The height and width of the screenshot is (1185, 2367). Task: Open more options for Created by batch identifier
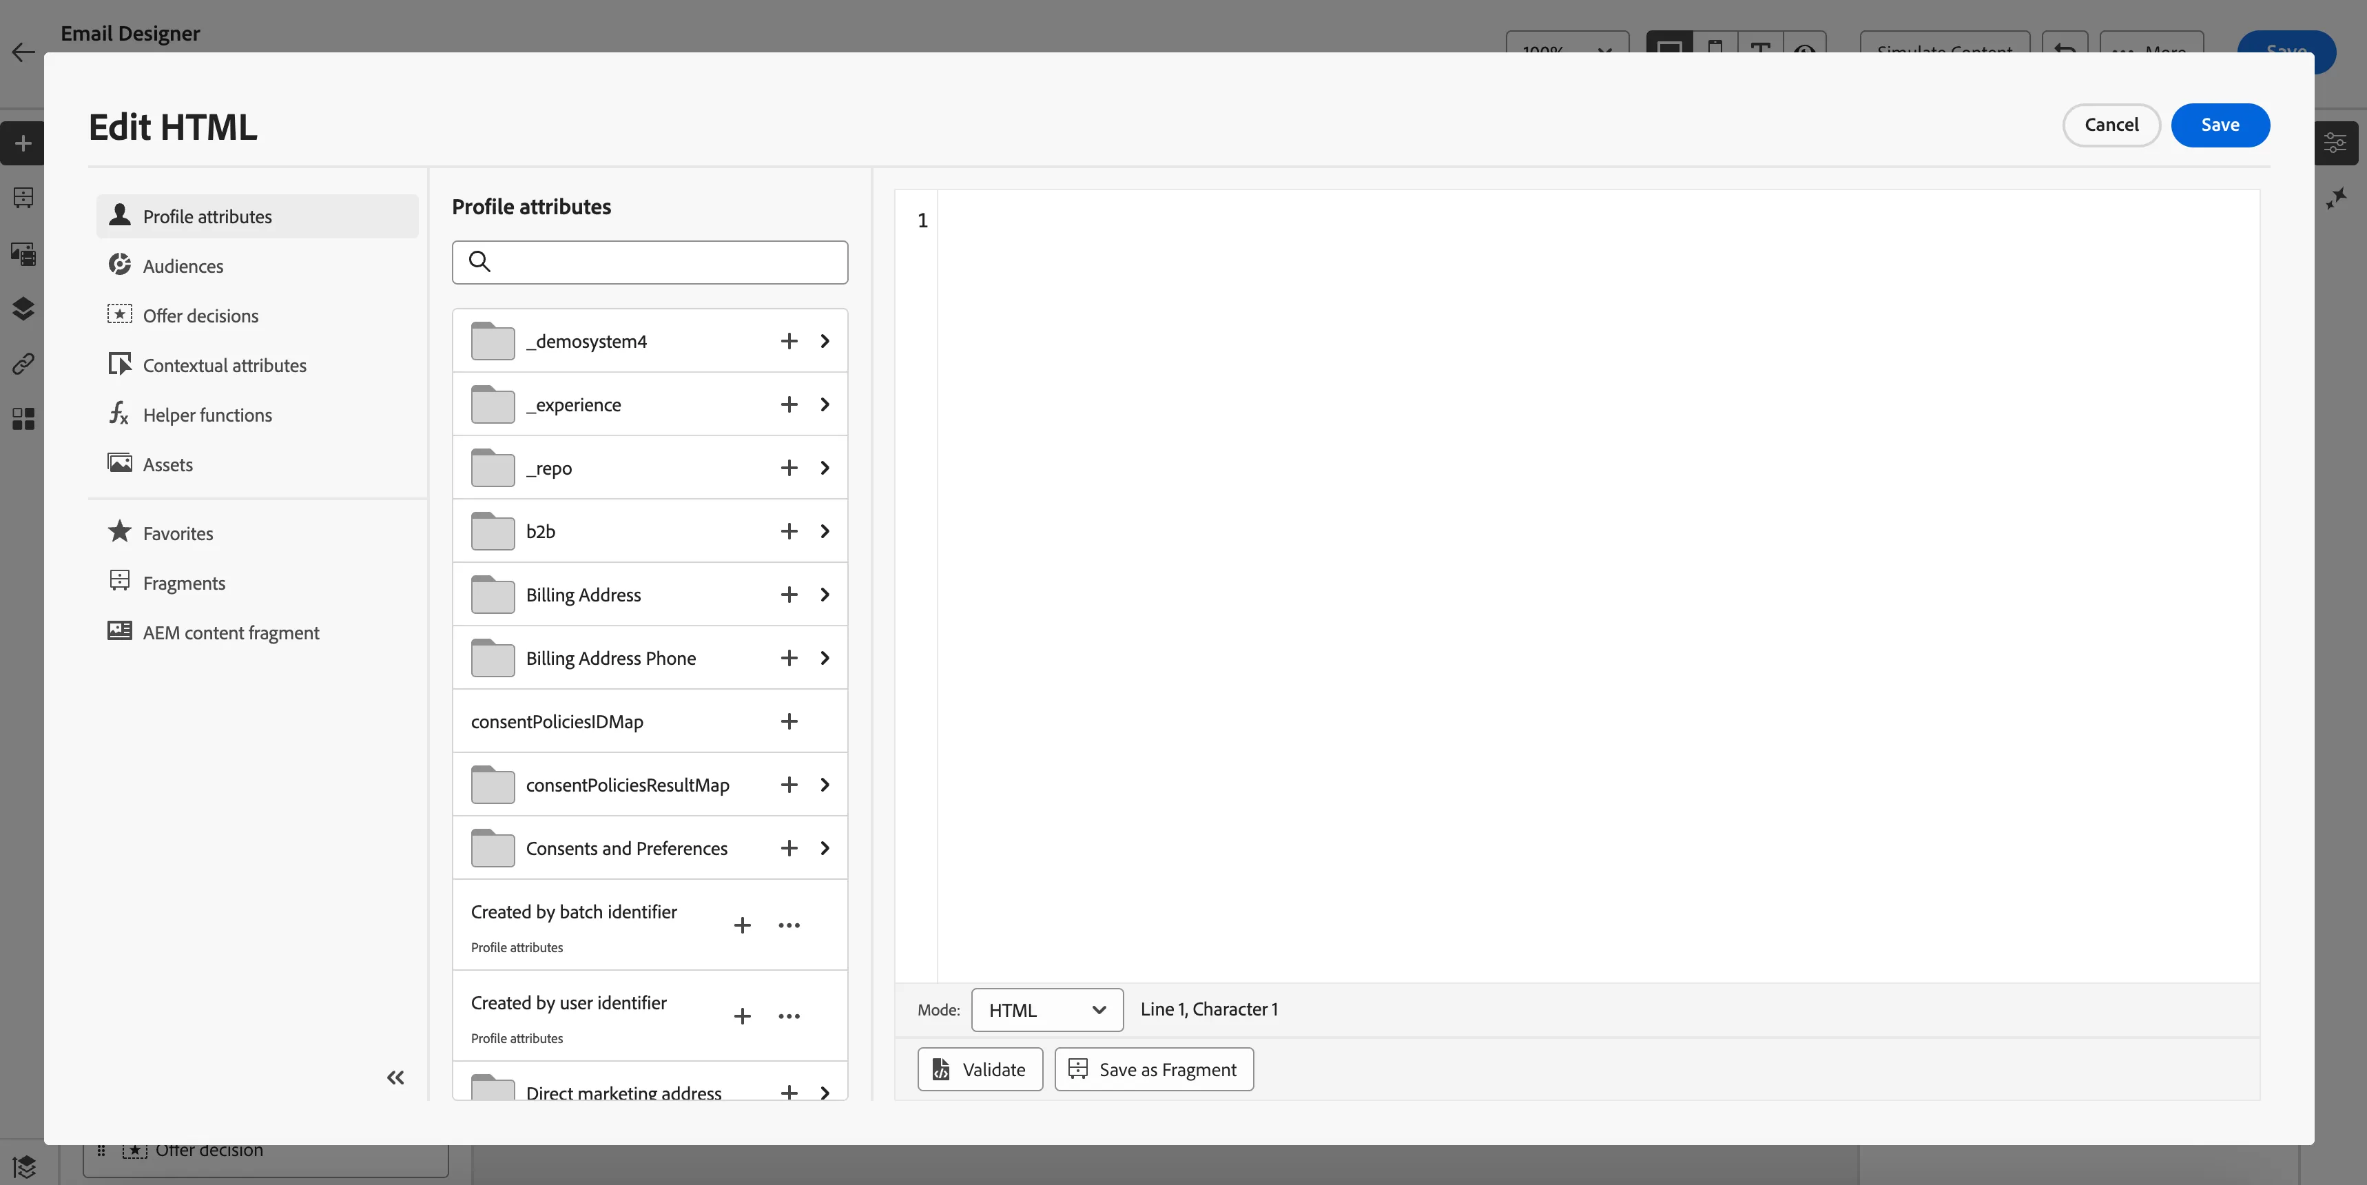(x=789, y=925)
